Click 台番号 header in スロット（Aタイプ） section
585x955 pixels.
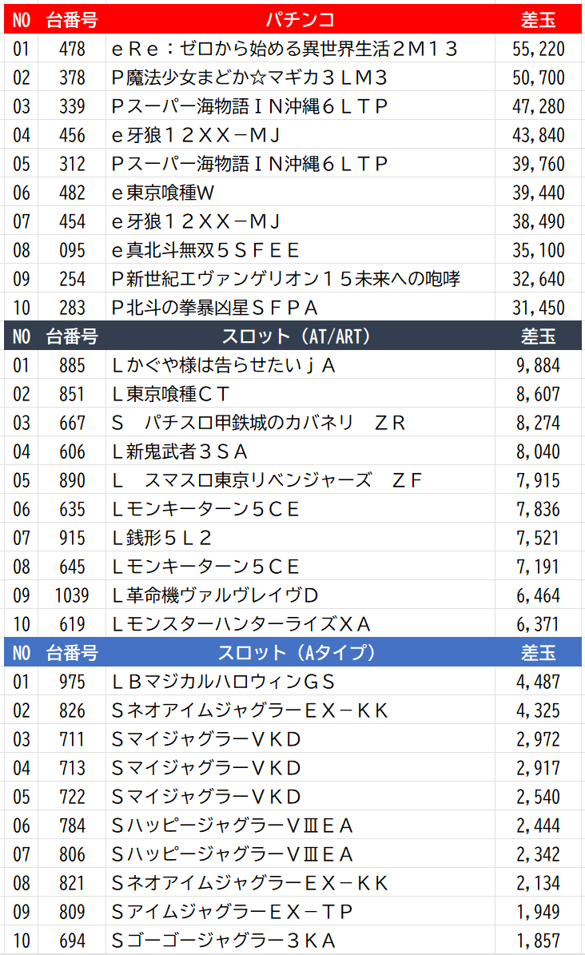pyautogui.click(x=72, y=653)
